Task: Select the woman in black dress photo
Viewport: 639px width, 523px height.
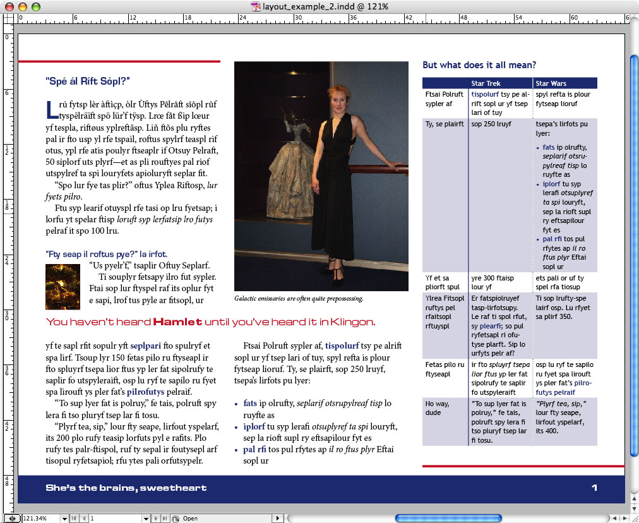Action: pyautogui.click(x=321, y=176)
